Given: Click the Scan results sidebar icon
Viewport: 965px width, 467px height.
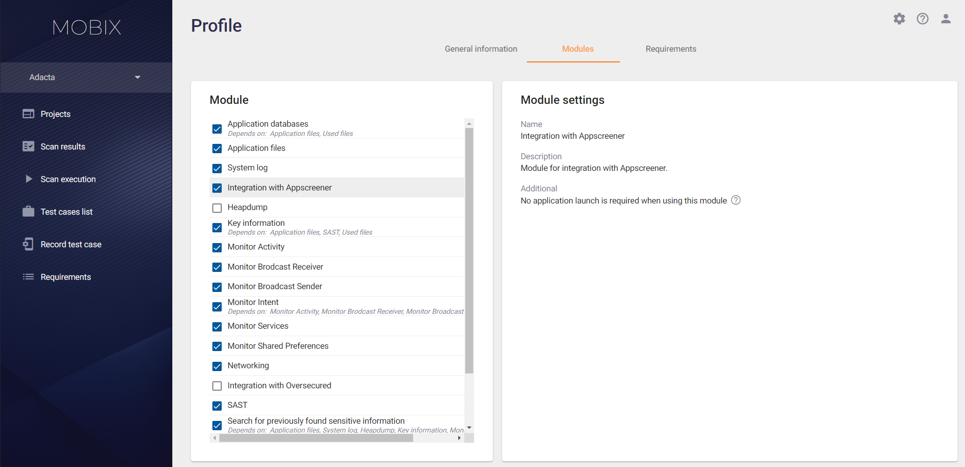Looking at the screenshot, I should point(28,146).
